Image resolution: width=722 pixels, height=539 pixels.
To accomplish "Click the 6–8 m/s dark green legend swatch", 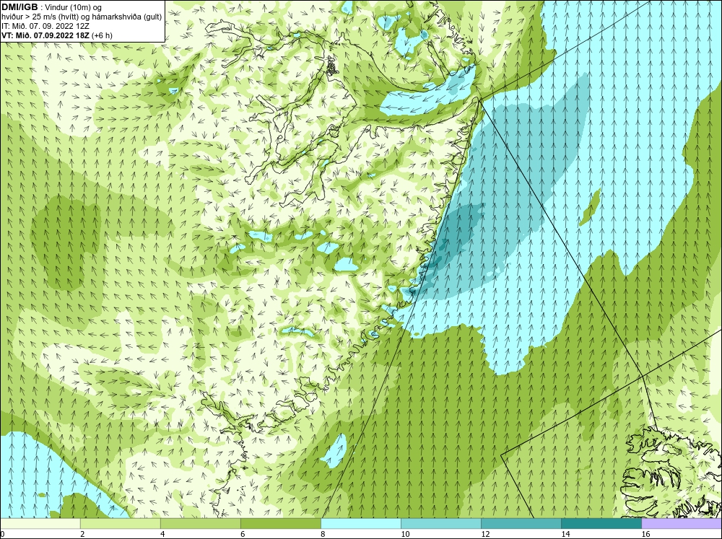I will 280,524.
